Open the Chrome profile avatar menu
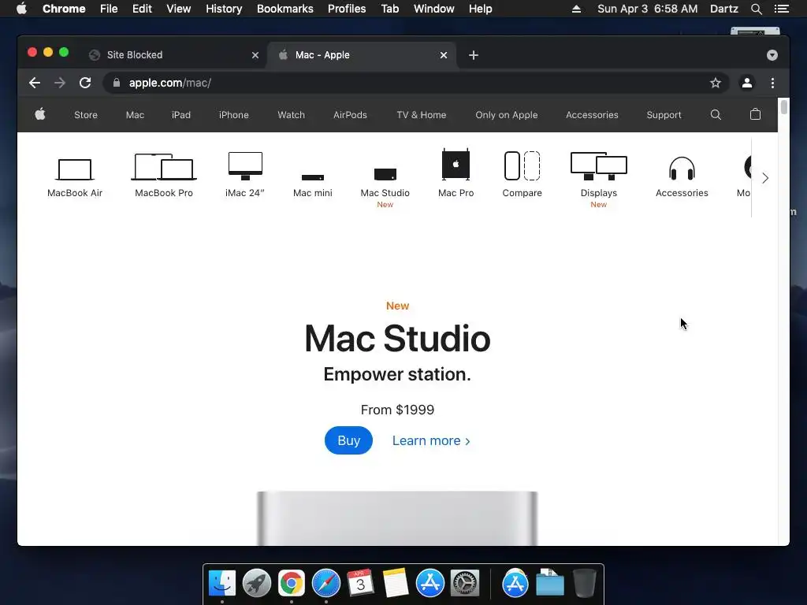 [x=747, y=83]
